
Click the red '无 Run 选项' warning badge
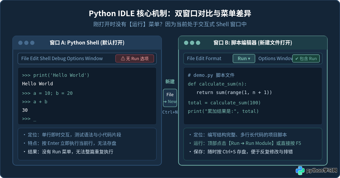click(135, 59)
